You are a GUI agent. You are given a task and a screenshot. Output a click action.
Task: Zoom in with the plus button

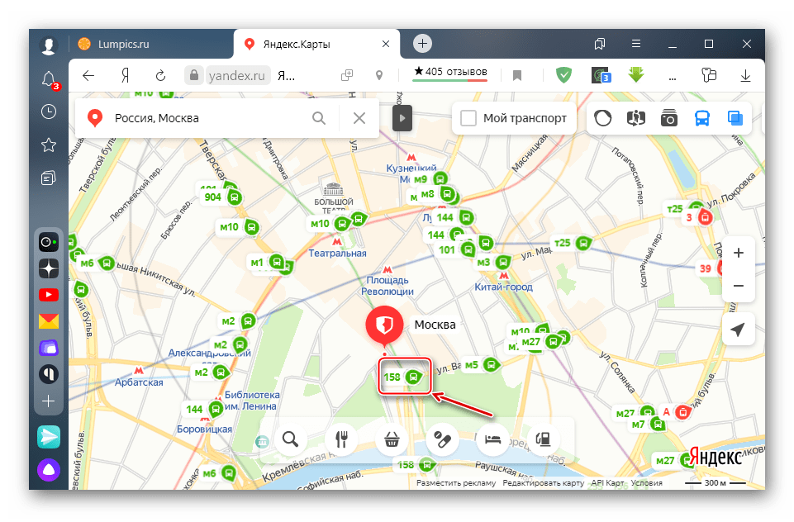(x=738, y=253)
